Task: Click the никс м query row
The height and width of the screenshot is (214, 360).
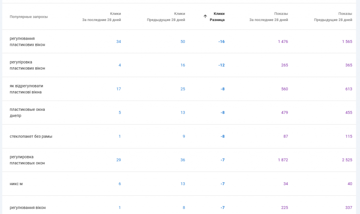Action: click(x=16, y=184)
